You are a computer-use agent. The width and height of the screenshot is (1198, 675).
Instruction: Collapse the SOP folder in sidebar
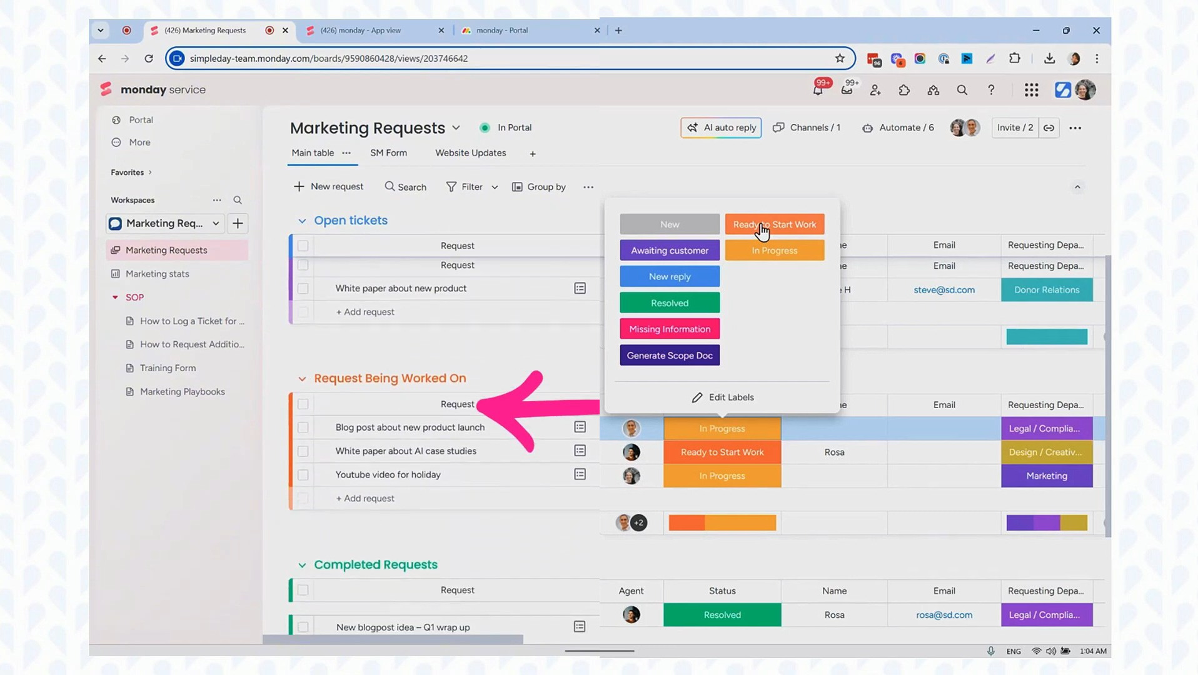click(x=115, y=297)
